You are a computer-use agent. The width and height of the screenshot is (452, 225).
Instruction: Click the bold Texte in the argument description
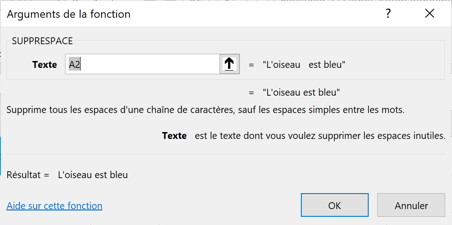174,136
